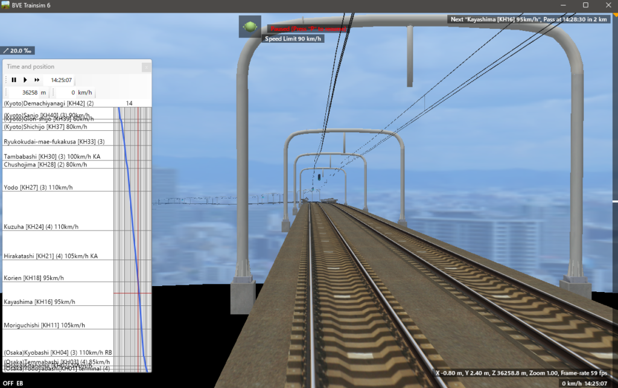Viewport: 618px width, 388px height.
Task: Click the green signal indicator icon
Action: (x=250, y=27)
